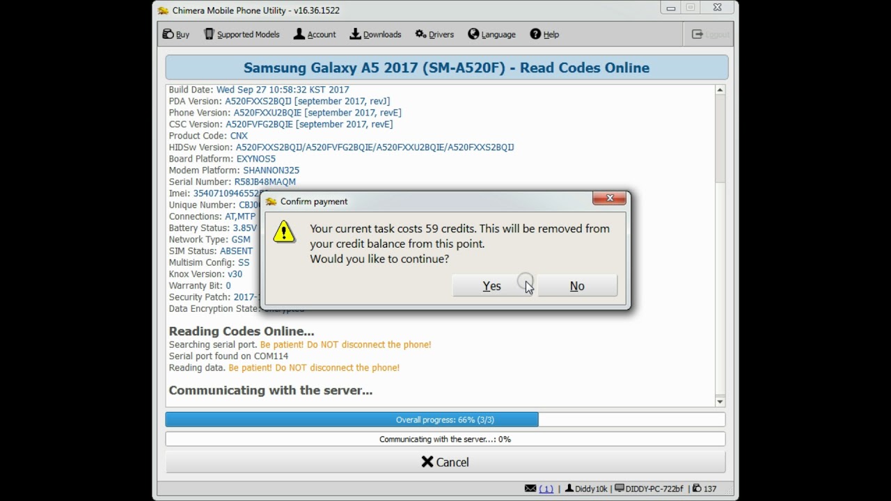The image size is (891, 501).
Task: Click the Language globe icon
Action: (x=473, y=34)
